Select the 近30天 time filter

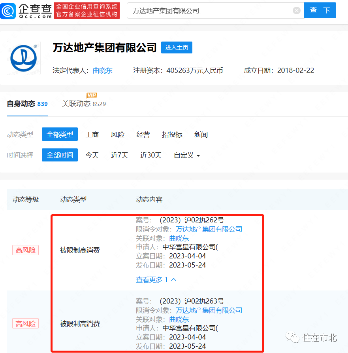(151, 155)
